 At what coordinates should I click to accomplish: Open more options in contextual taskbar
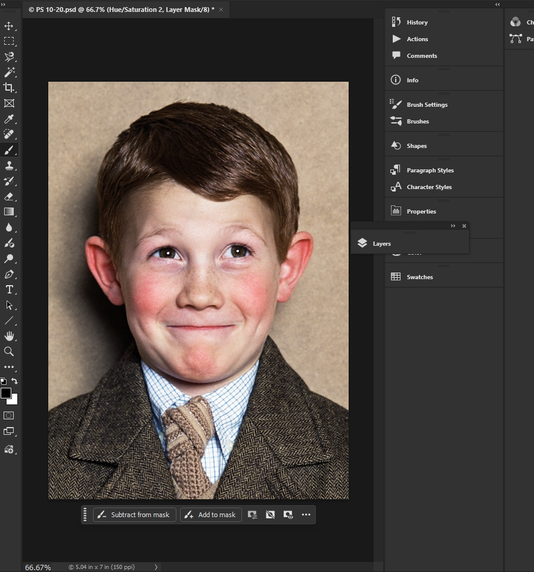click(306, 515)
